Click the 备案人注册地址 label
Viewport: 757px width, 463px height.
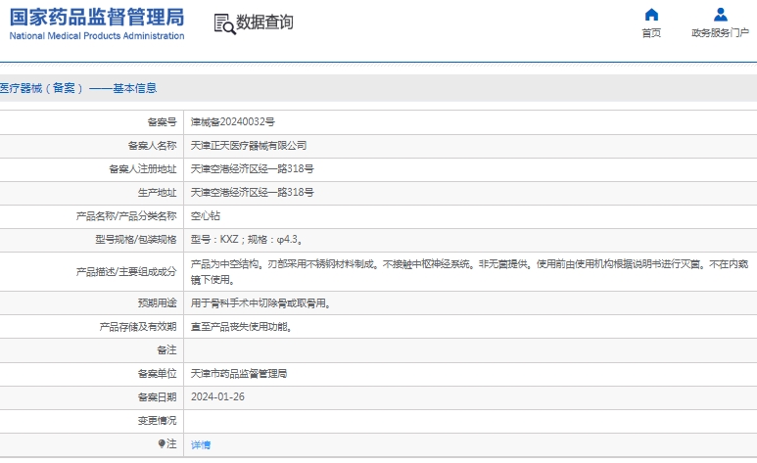pos(143,169)
